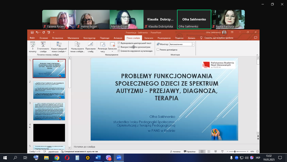Switch to Slide Sorter view
Image resolution: width=287 pixels, height=162 pixels.
(209, 151)
